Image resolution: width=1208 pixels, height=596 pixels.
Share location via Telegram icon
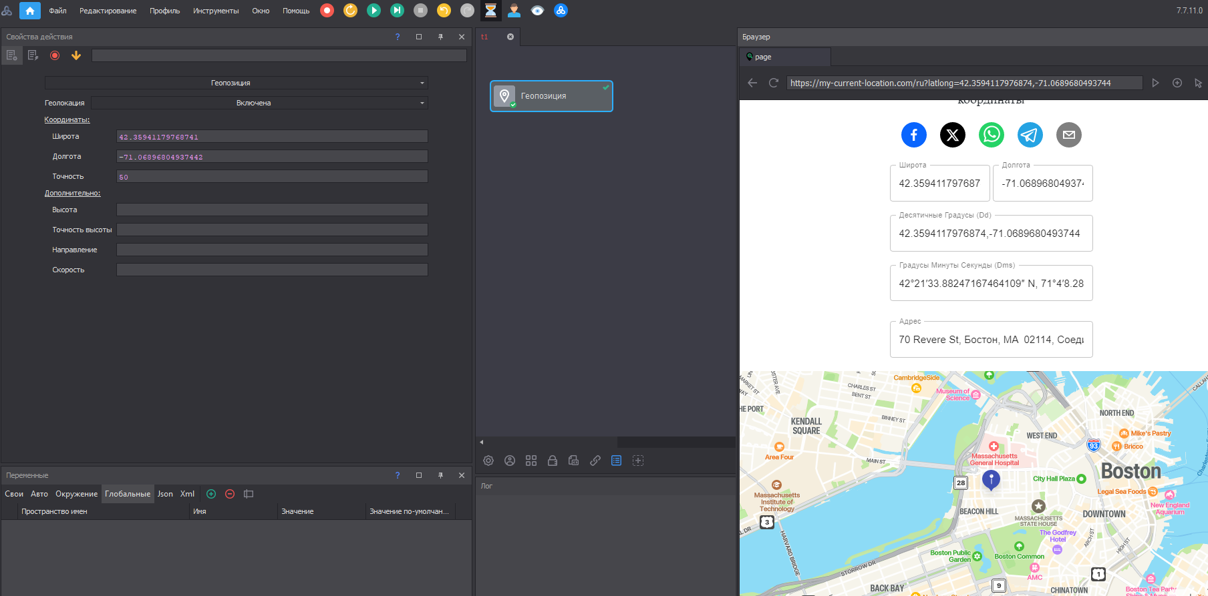coord(1030,135)
